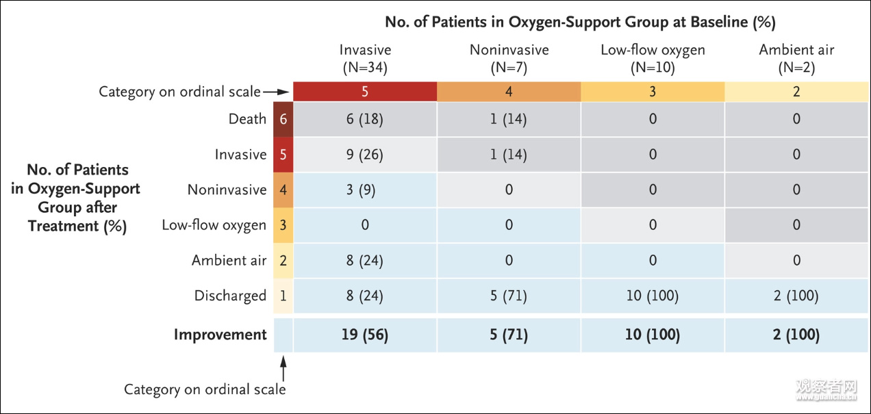Select the Improvement cell showing 19 (56)
This screenshot has height=414, width=871.
click(x=365, y=335)
